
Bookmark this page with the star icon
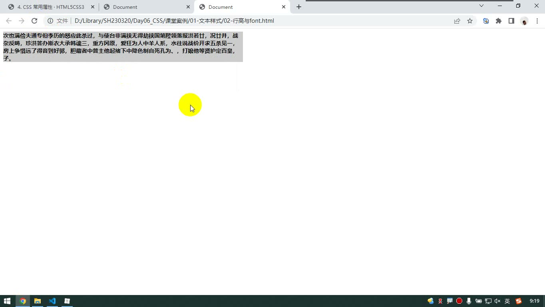click(x=470, y=21)
